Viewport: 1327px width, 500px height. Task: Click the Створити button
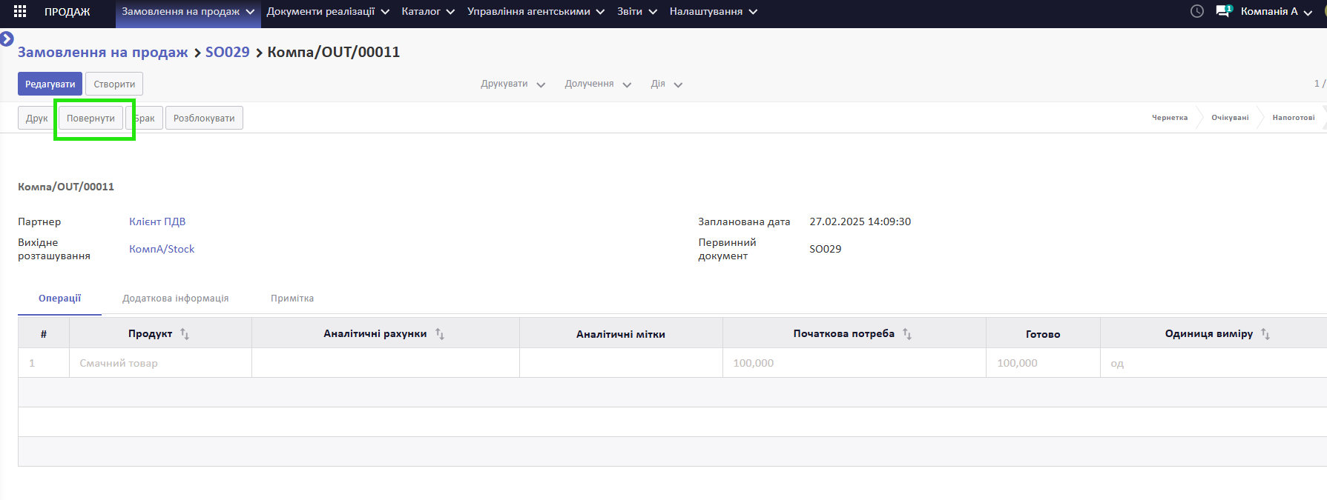(114, 84)
